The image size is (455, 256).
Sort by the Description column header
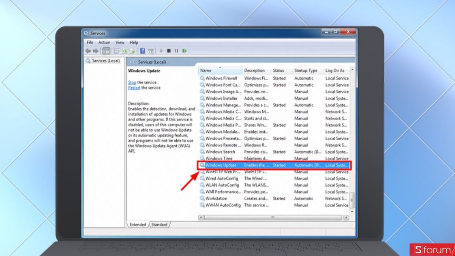(x=257, y=71)
